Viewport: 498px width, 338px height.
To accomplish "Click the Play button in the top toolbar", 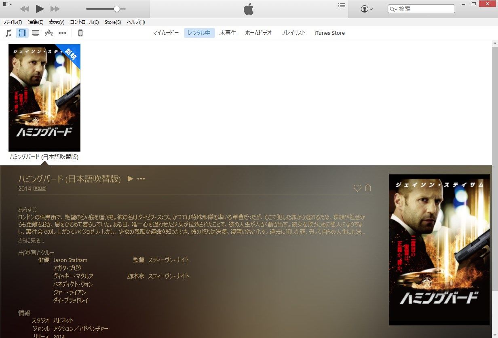I will pos(40,8).
